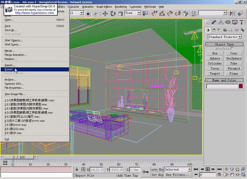This screenshot has height=179, width=247.
Task: Click the Sphere primitive button
Action: coord(215,58)
